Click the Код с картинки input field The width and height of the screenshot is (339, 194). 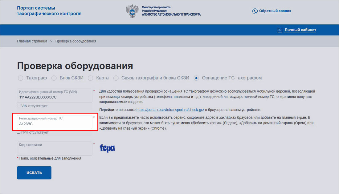coord(55,148)
